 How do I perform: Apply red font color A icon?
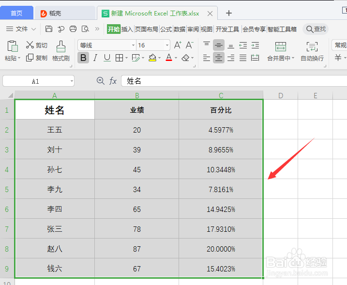pos(169,58)
